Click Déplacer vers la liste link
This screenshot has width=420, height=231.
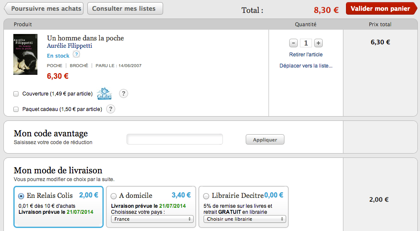pyautogui.click(x=306, y=66)
